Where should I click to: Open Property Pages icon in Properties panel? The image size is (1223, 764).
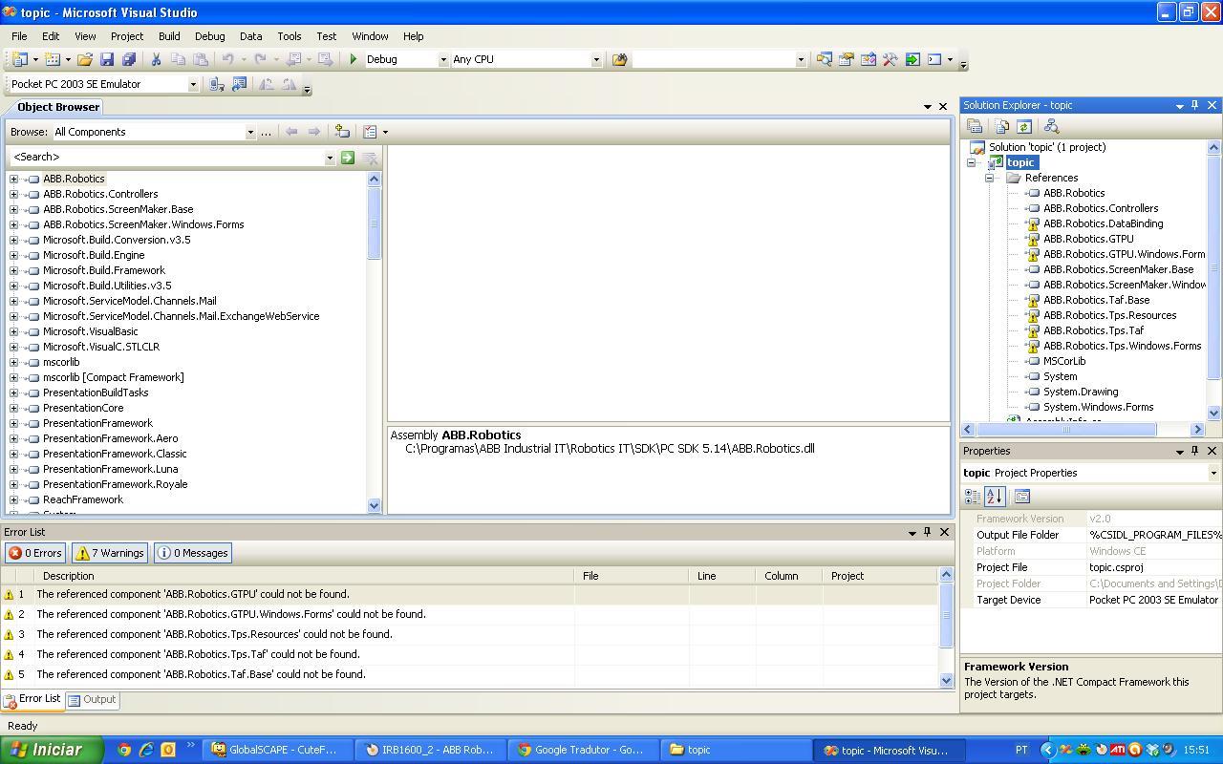coord(1021,497)
